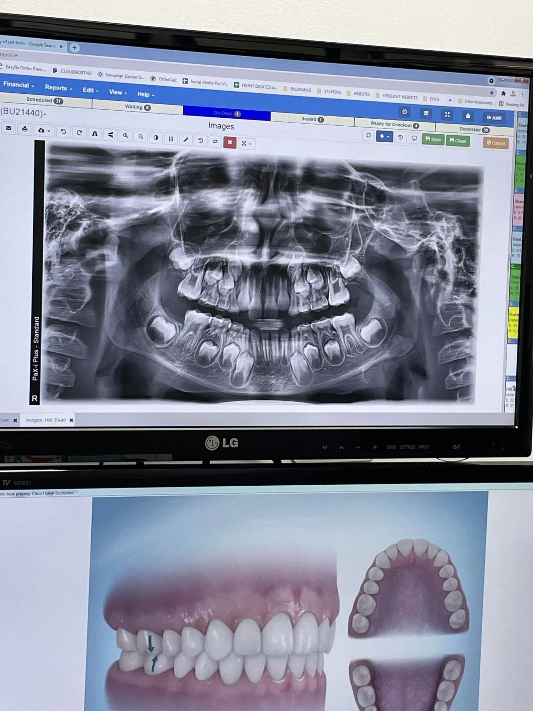Open the Social Media Pic bookmark

click(x=205, y=82)
